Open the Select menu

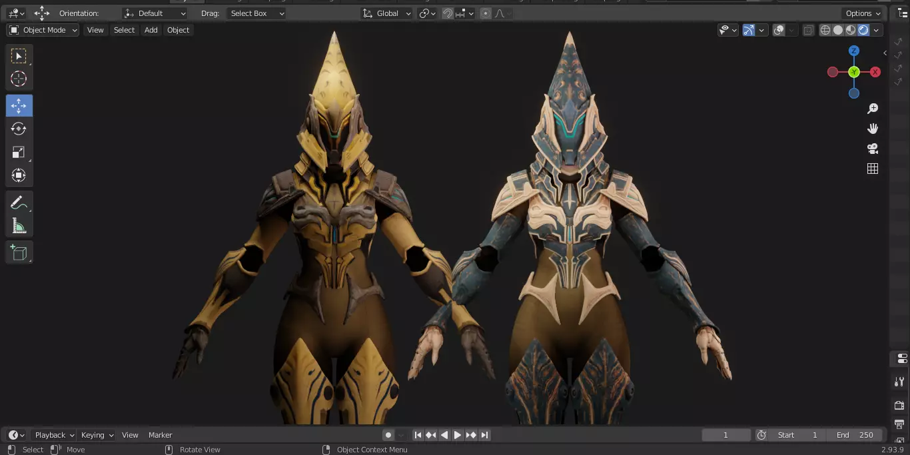click(124, 30)
